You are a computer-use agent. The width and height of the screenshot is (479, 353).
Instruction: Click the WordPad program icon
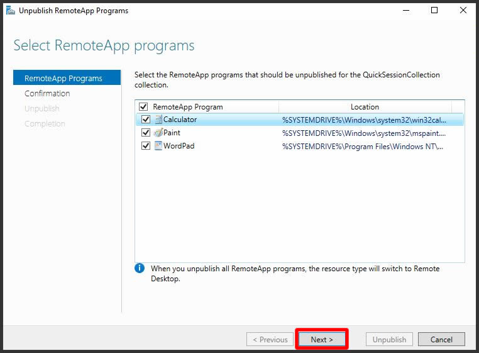(158, 145)
